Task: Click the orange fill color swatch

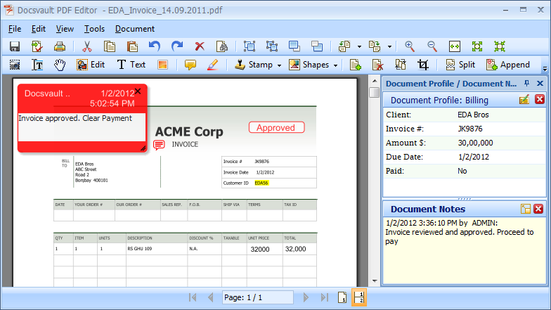Action: (x=162, y=65)
